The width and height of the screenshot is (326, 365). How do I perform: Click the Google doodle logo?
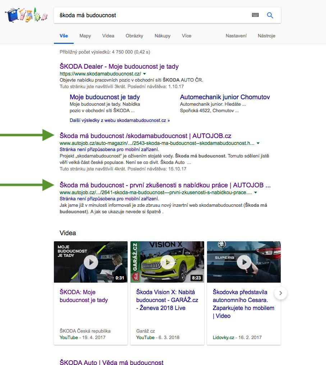coord(26,15)
